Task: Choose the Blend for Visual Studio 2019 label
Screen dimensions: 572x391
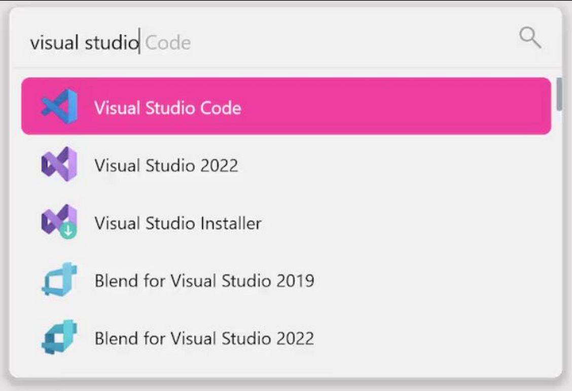Action: pyautogui.click(x=204, y=281)
